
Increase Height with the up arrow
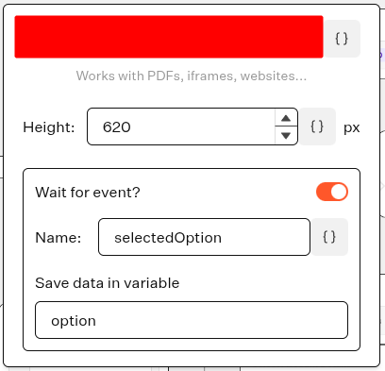tap(286, 118)
